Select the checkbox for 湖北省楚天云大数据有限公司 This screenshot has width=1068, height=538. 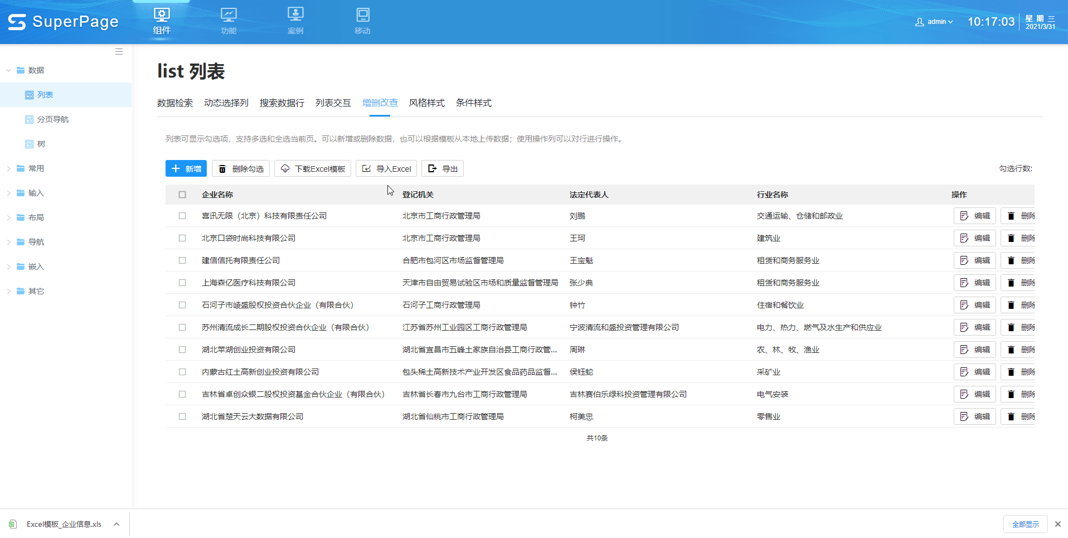pyautogui.click(x=182, y=416)
